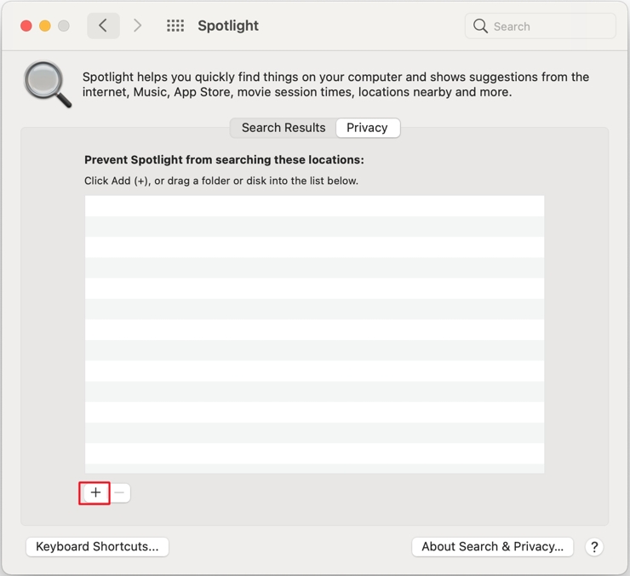This screenshot has height=576, width=630.
Task: Open About Search & Privacy…
Action: pos(493,547)
